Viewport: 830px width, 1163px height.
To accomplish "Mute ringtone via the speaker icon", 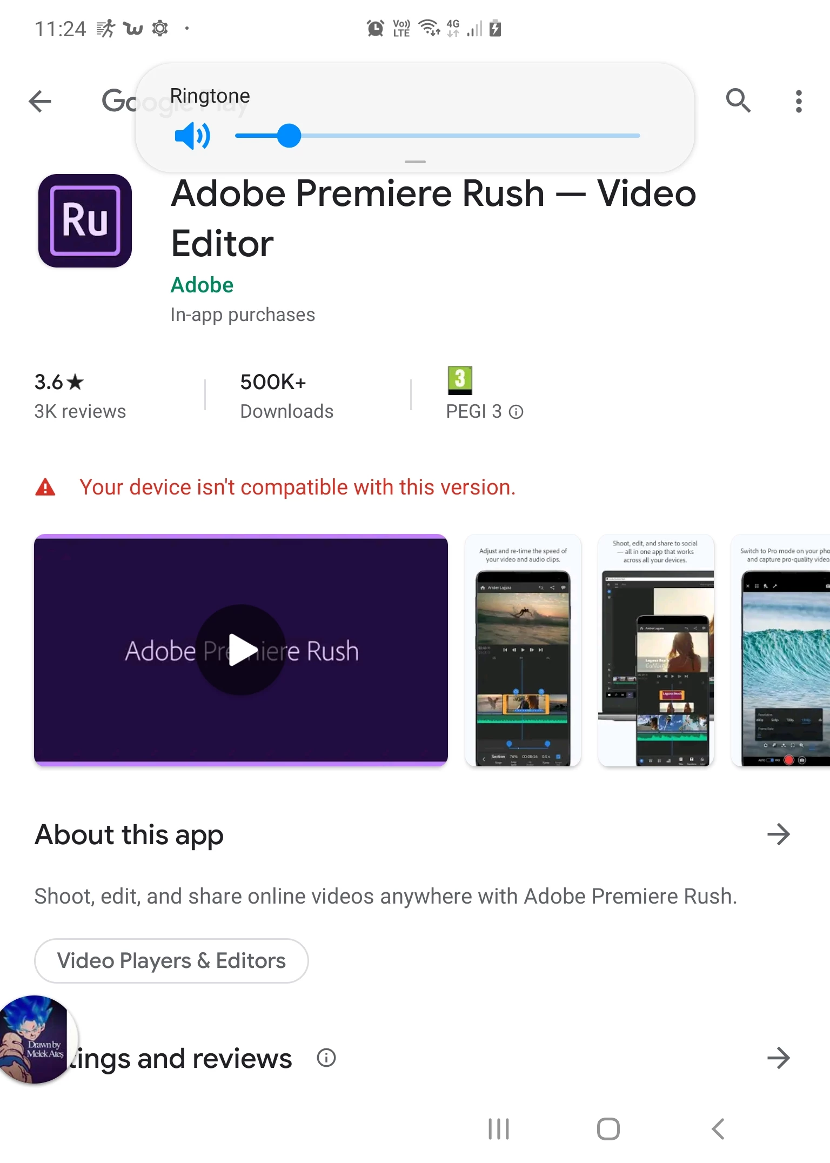I will pyautogui.click(x=192, y=136).
